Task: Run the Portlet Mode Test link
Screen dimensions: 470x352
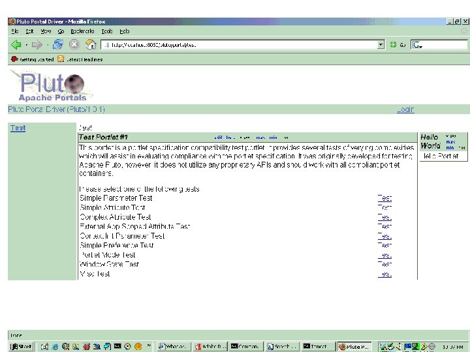Action: pyautogui.click(x=384, y=255)
